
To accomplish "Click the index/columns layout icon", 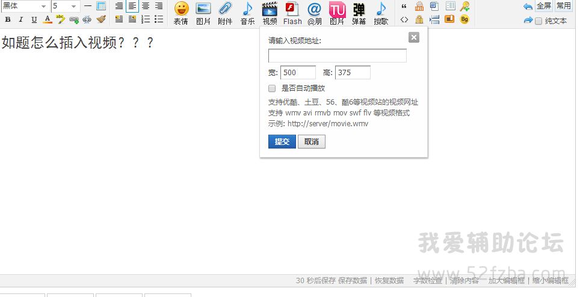I will click(x=450, y=6).
